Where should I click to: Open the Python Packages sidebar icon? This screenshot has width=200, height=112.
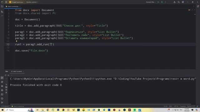(2, 82)
